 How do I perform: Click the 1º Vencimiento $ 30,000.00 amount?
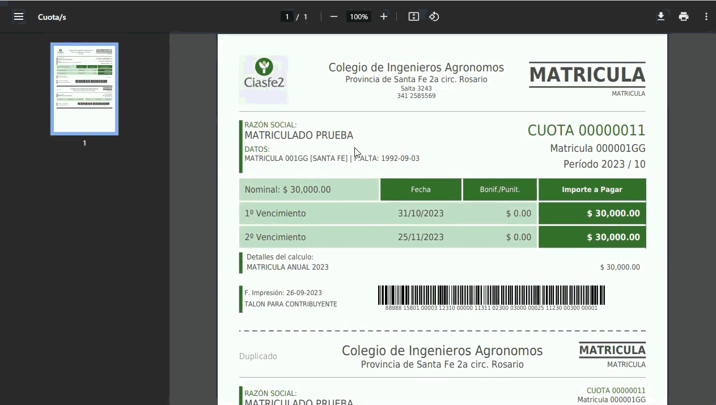(x=613, y=214)
